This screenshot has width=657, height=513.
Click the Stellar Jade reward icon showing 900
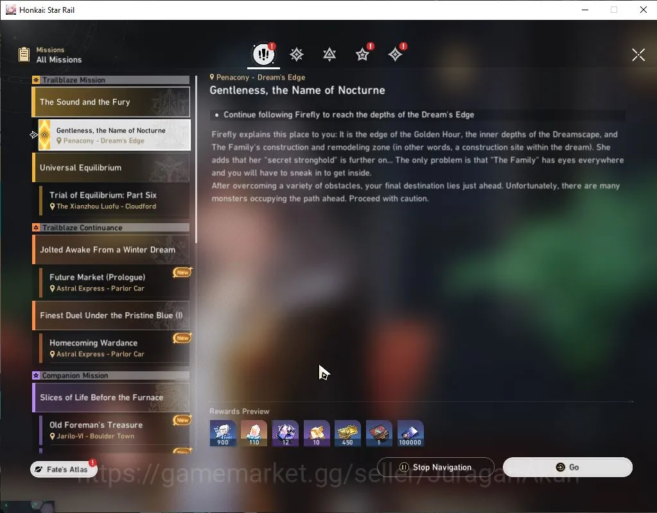tap(223, 433)
